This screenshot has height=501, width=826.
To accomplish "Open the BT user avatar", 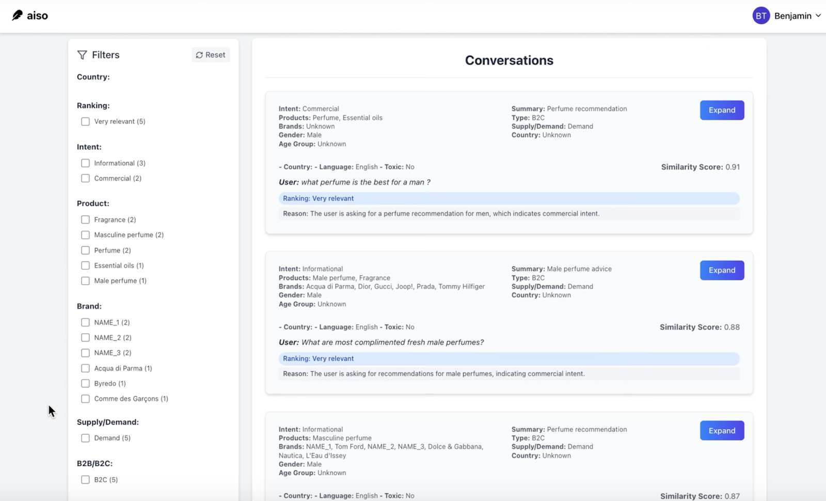I will (x=761, y=15).
